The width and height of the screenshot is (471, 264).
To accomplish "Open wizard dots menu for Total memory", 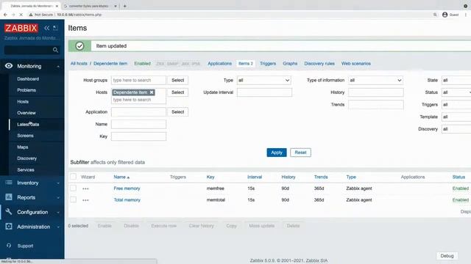I will coord(85,200).
